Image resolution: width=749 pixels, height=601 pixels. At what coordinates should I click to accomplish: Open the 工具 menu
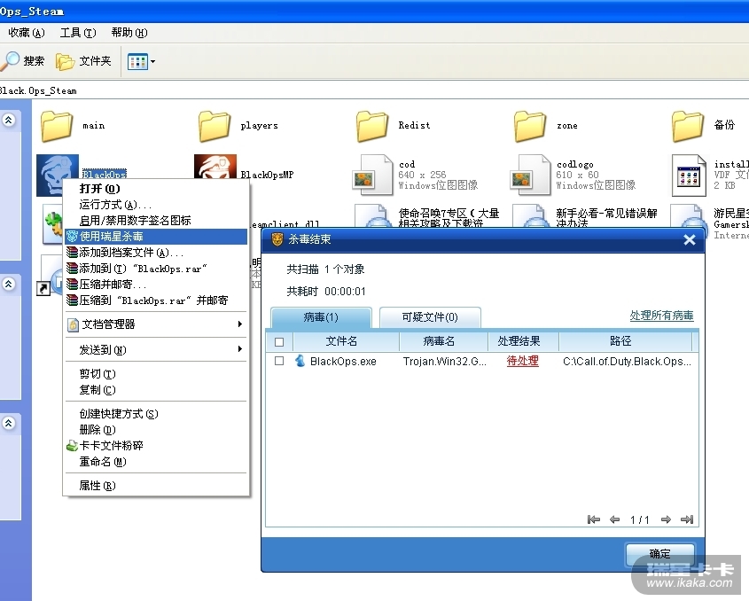78,33
